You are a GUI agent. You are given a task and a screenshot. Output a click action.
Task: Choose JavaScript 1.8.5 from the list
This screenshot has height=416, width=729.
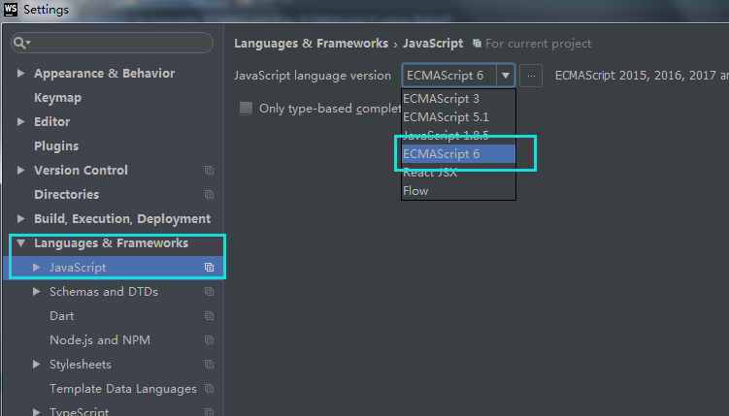(458, 135)
